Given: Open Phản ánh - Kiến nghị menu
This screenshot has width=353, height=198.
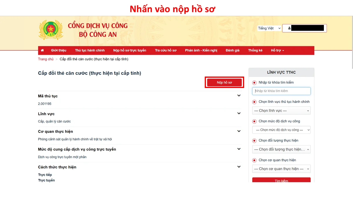Looking at the screenshot, I should tap(201, 50).
